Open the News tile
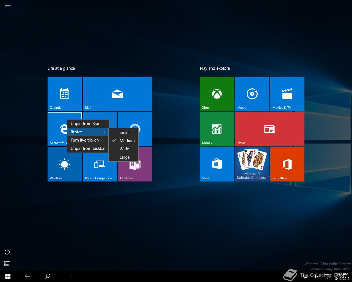The image size is (352, 282). click(x=270, y=129)
